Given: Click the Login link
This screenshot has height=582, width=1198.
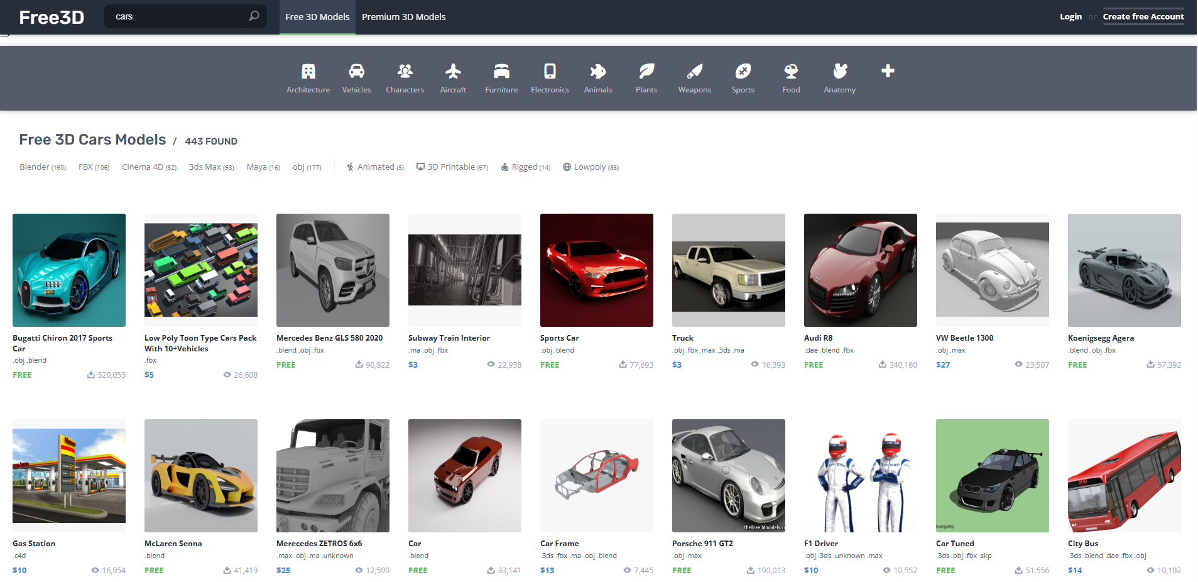Looking at the screenshot, I should 1070,17.
